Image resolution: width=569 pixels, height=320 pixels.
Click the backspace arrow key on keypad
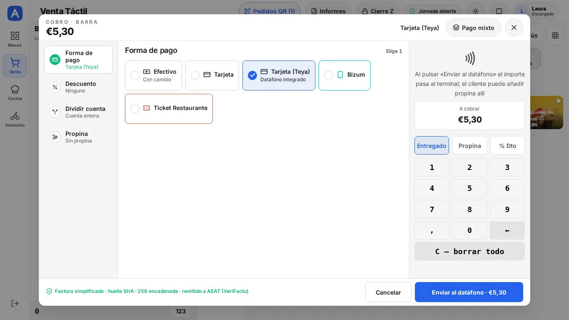click(x=507, y=230)
